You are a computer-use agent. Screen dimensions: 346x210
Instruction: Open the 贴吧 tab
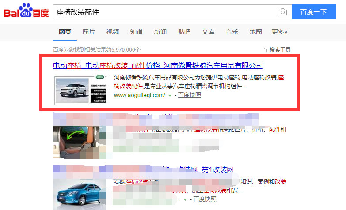tap(184, 32)
